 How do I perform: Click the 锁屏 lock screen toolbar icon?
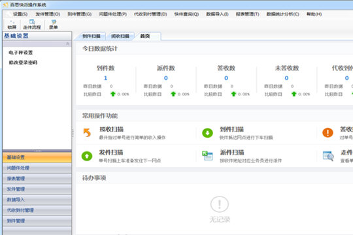(12, 25)
